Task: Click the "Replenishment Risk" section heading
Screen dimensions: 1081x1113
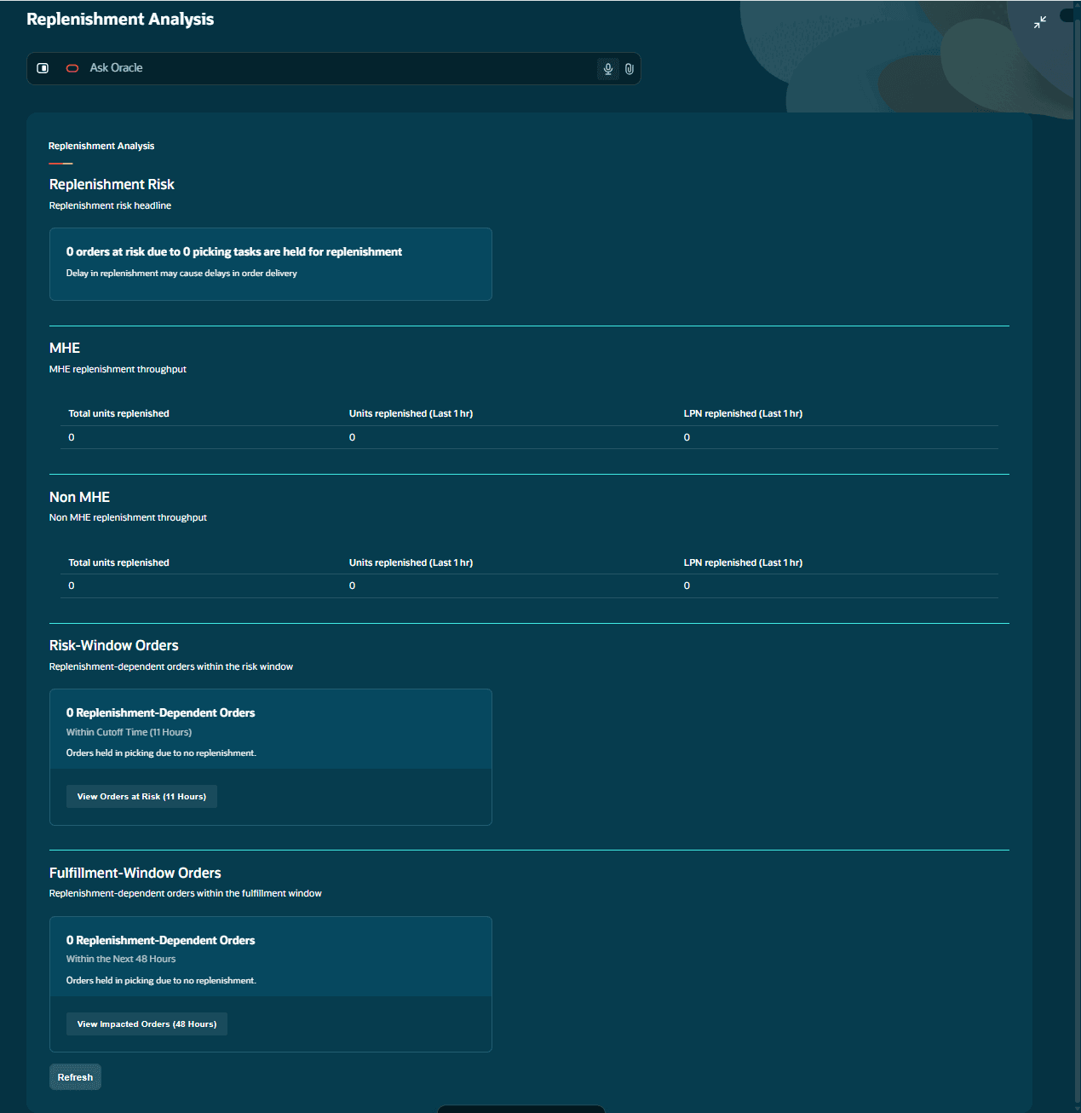Action: pos(112,184)
